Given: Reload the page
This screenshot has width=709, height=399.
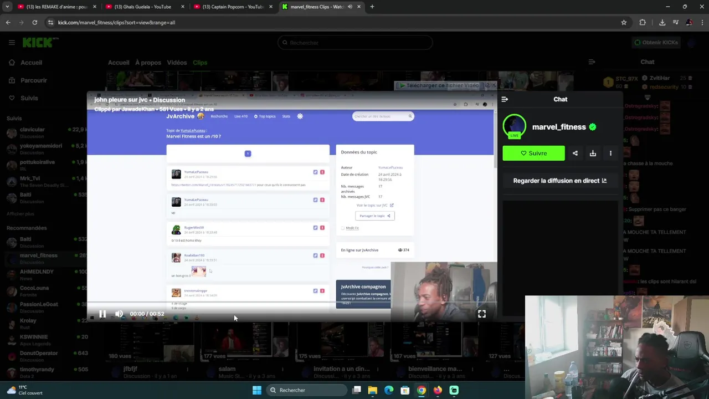Looking at the screenshot, I should 34,22.
